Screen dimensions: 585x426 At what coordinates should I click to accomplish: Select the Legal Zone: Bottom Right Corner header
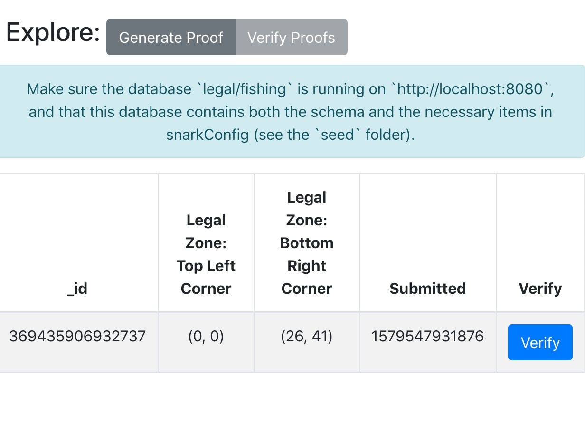[x=307, y=243]
